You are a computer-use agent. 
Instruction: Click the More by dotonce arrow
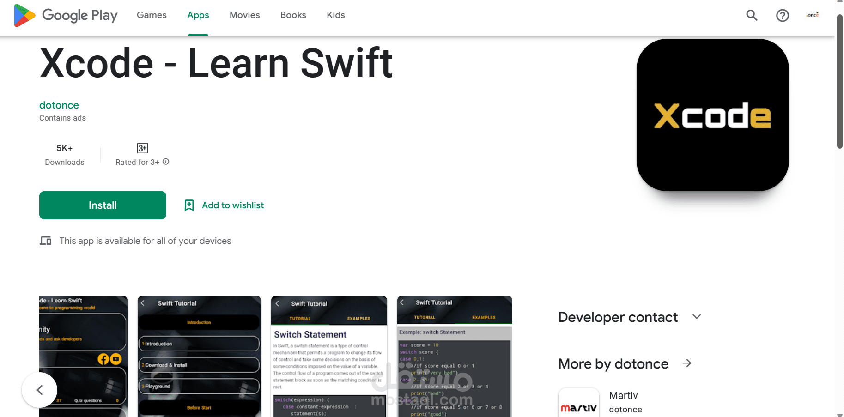tap(687, 363)
